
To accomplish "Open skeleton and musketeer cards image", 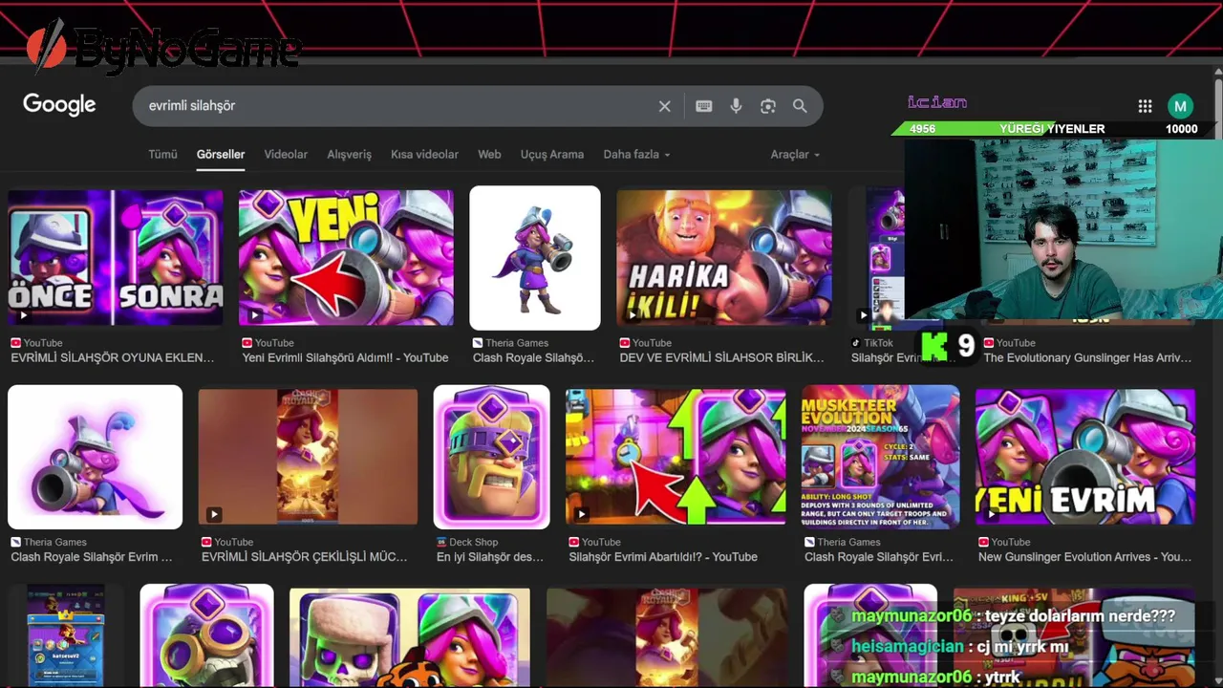I will 410,638.
